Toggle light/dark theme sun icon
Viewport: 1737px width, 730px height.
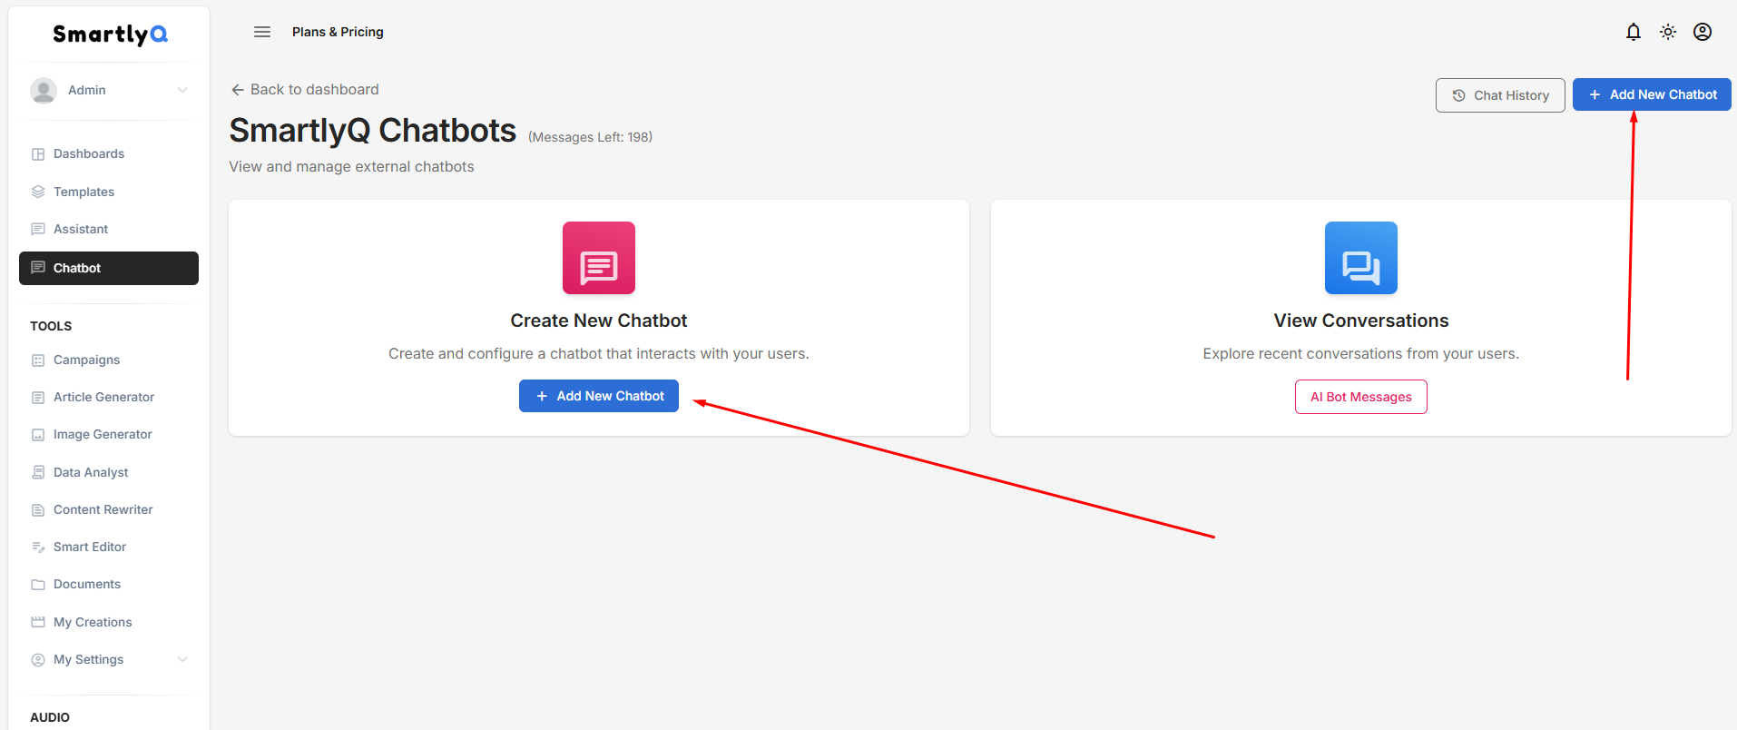(1668, 32)
